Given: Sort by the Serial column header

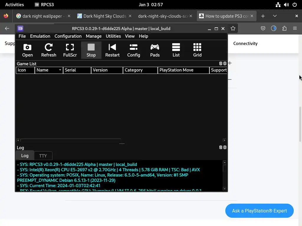Looking at the screenshot, I should click(77, 70).
